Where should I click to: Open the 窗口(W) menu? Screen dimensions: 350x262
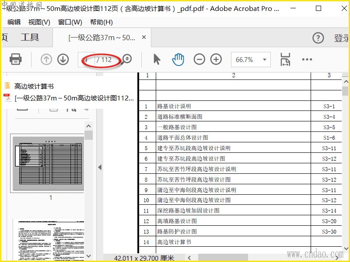point(70,22)
